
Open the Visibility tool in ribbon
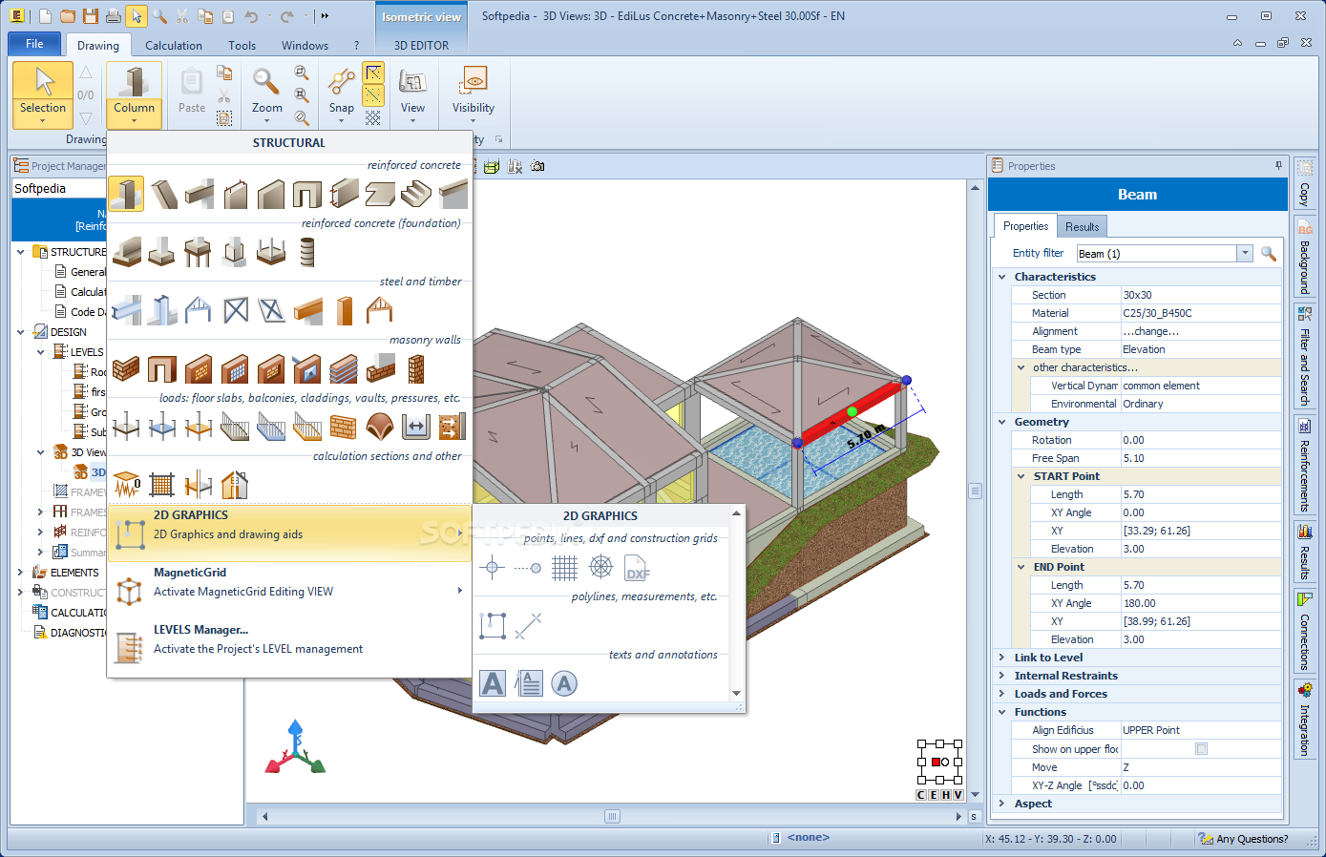pyautogui.click(x=474, y=94)
